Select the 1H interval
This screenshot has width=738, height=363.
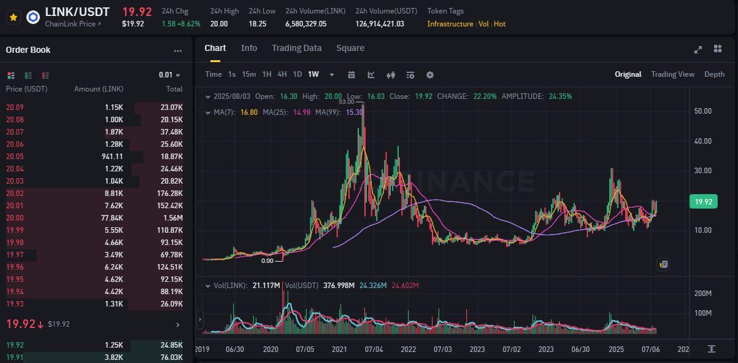267,74
